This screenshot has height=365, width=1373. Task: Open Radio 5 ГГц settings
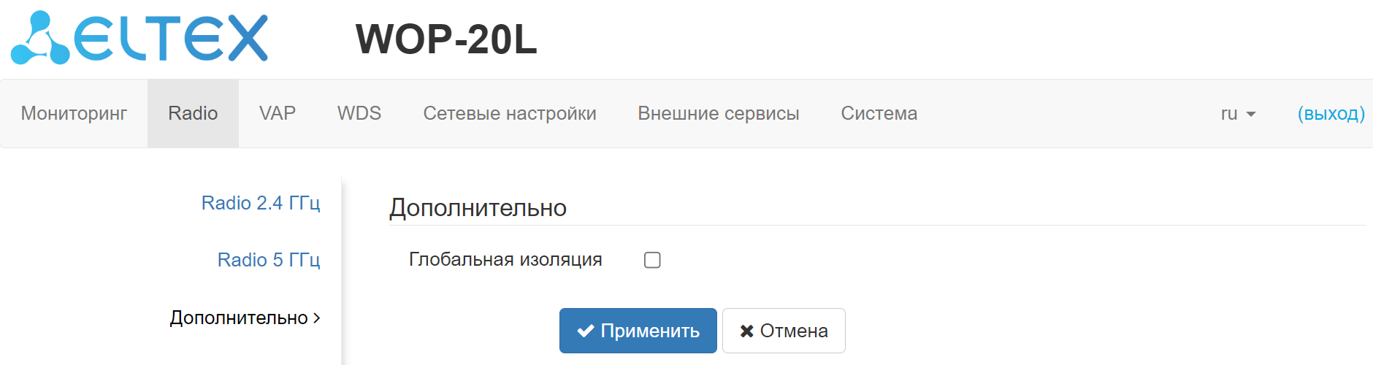269,260
